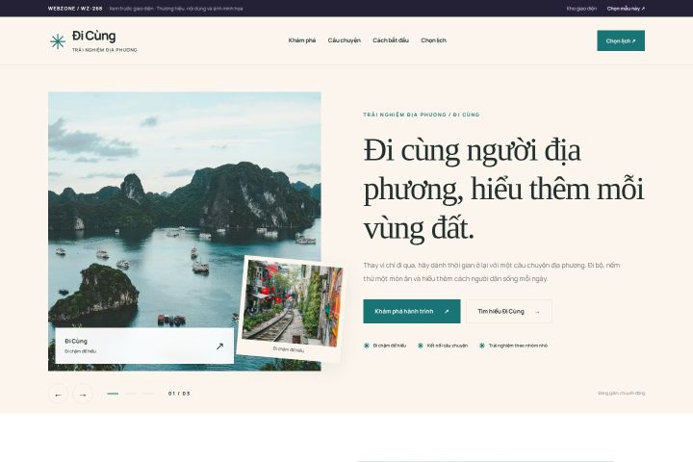This screenshot has height=462, width=693.
Task: Click Chọn mẫu này link
Action: [626, 9]
